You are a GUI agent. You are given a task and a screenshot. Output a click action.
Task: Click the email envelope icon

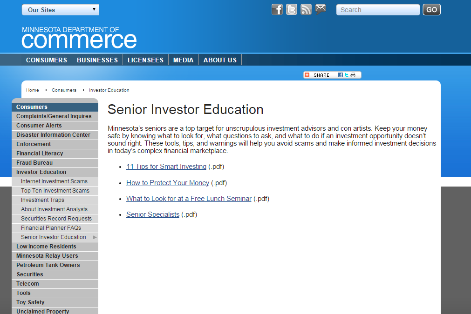pos(321,9)
